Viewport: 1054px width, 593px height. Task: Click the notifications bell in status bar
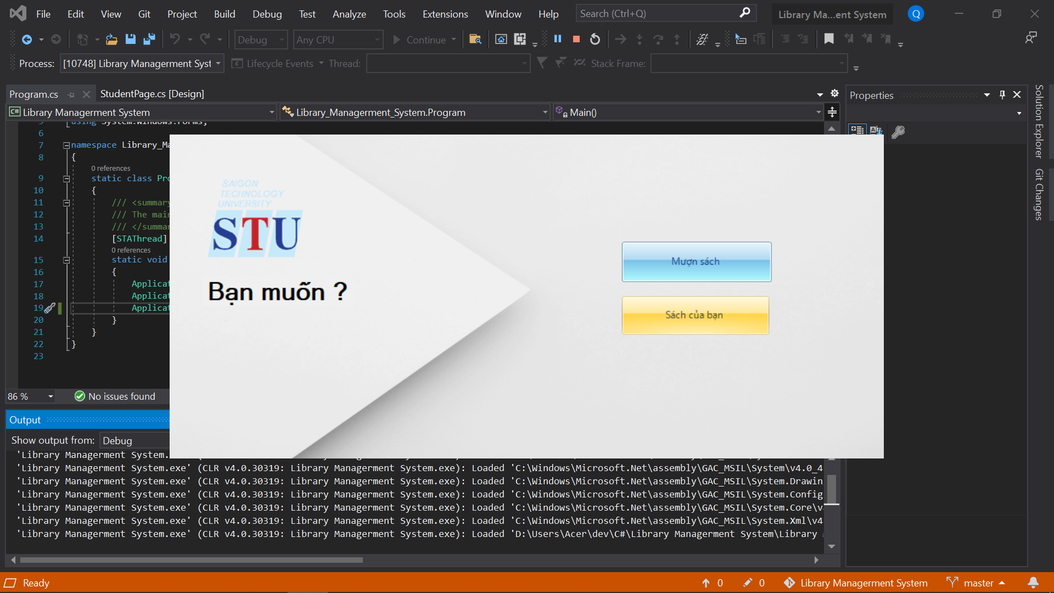[x=1033, y=583]
